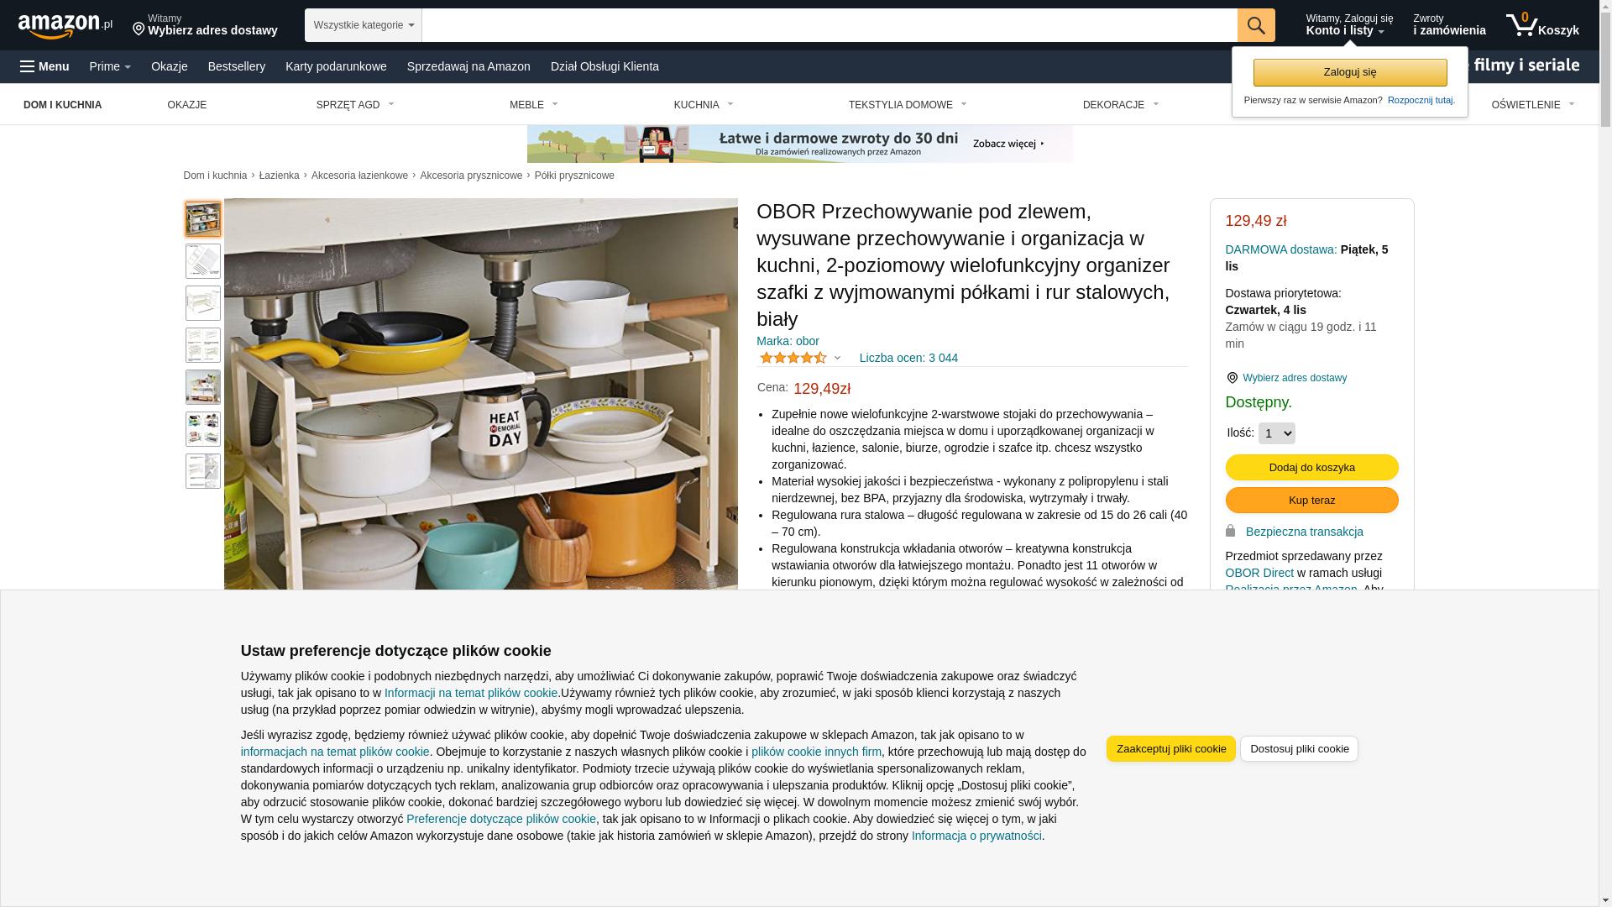1612x907 pixels.
Task: Click the search magnifier button
Action: tap(1256, 25)
